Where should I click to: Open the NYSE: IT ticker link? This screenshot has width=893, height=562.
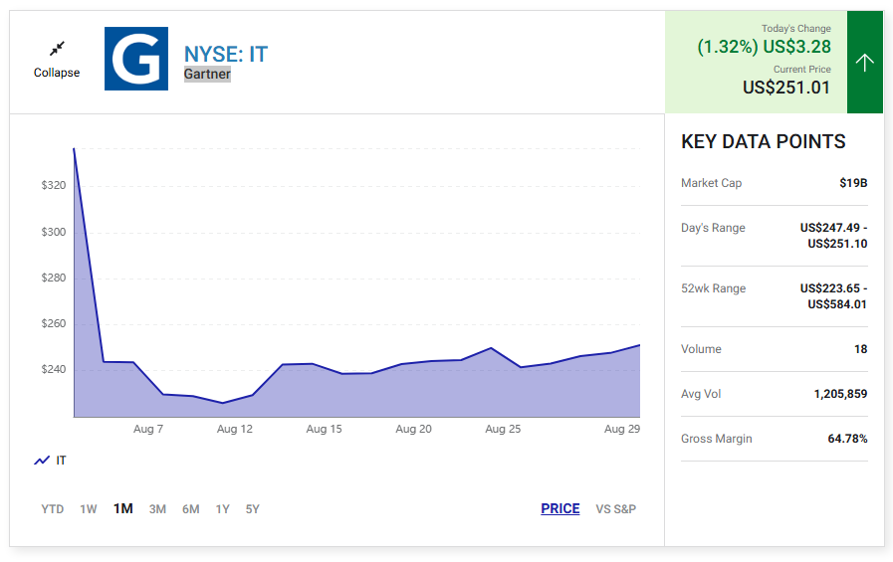(x=226, y=54)
